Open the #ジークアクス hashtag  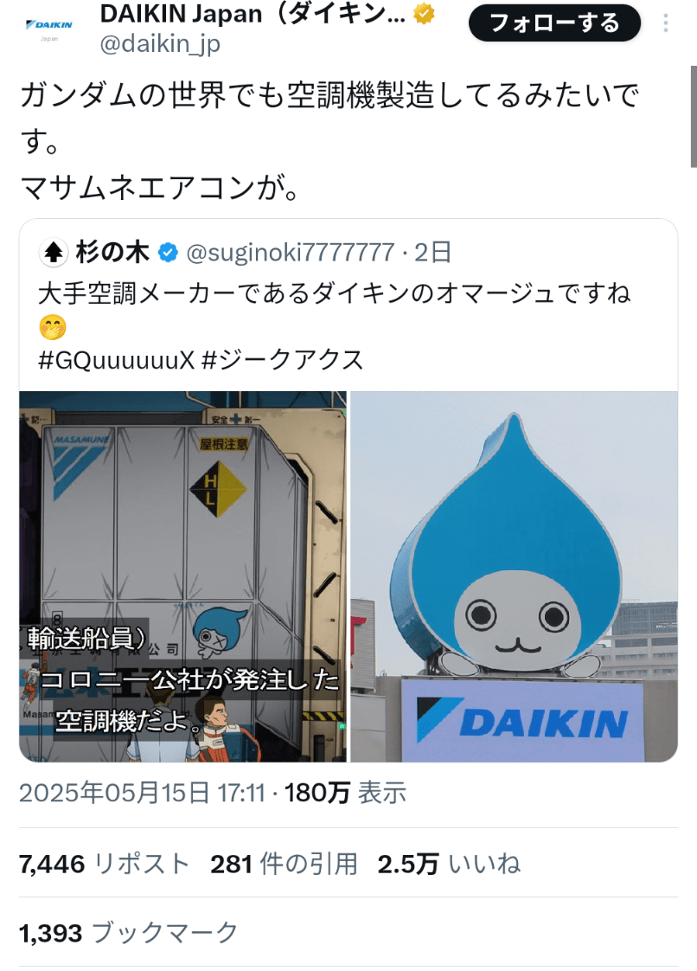[x=282, y=360]
